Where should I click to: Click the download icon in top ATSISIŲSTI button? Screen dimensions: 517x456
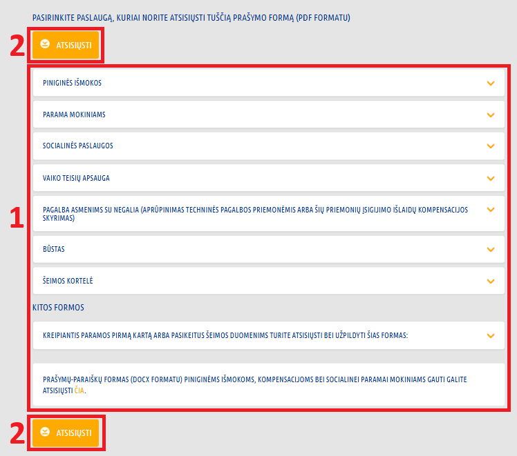click(x=45, y=43)
